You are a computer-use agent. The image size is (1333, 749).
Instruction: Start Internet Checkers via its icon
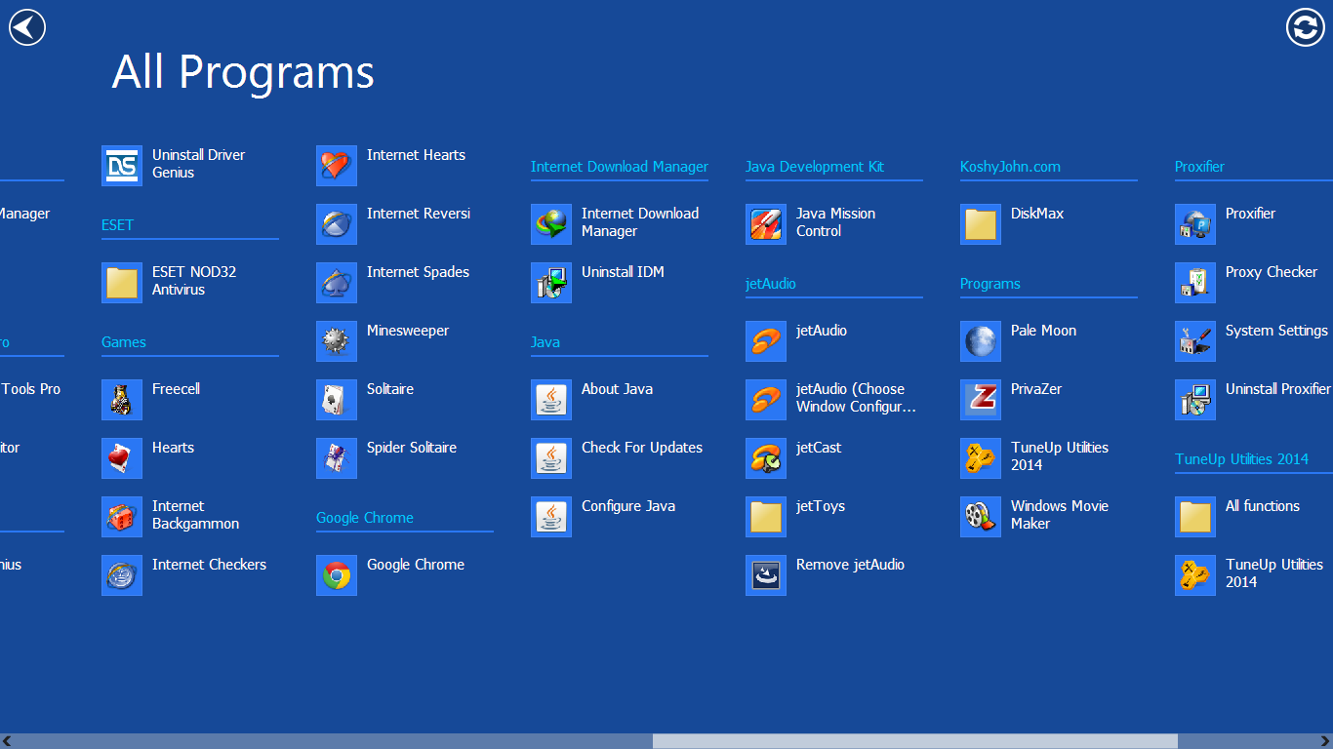click(122, 575)
